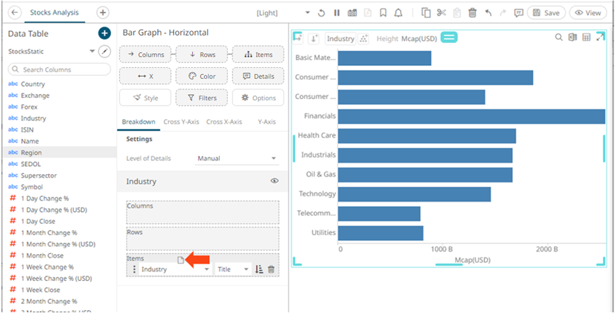This screenshot has width=615, height=314.
Task: Open the Level of Details dropdown
Action: tap(237, 159)
